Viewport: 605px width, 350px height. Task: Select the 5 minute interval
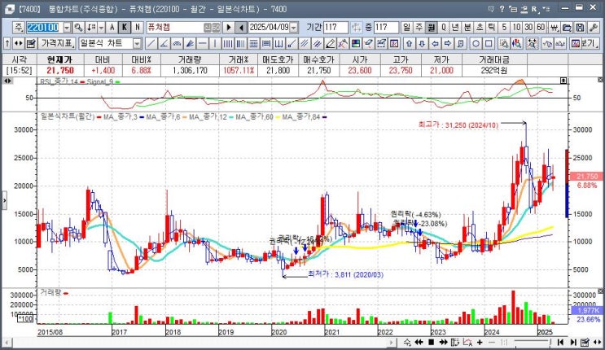click(504, 28)
